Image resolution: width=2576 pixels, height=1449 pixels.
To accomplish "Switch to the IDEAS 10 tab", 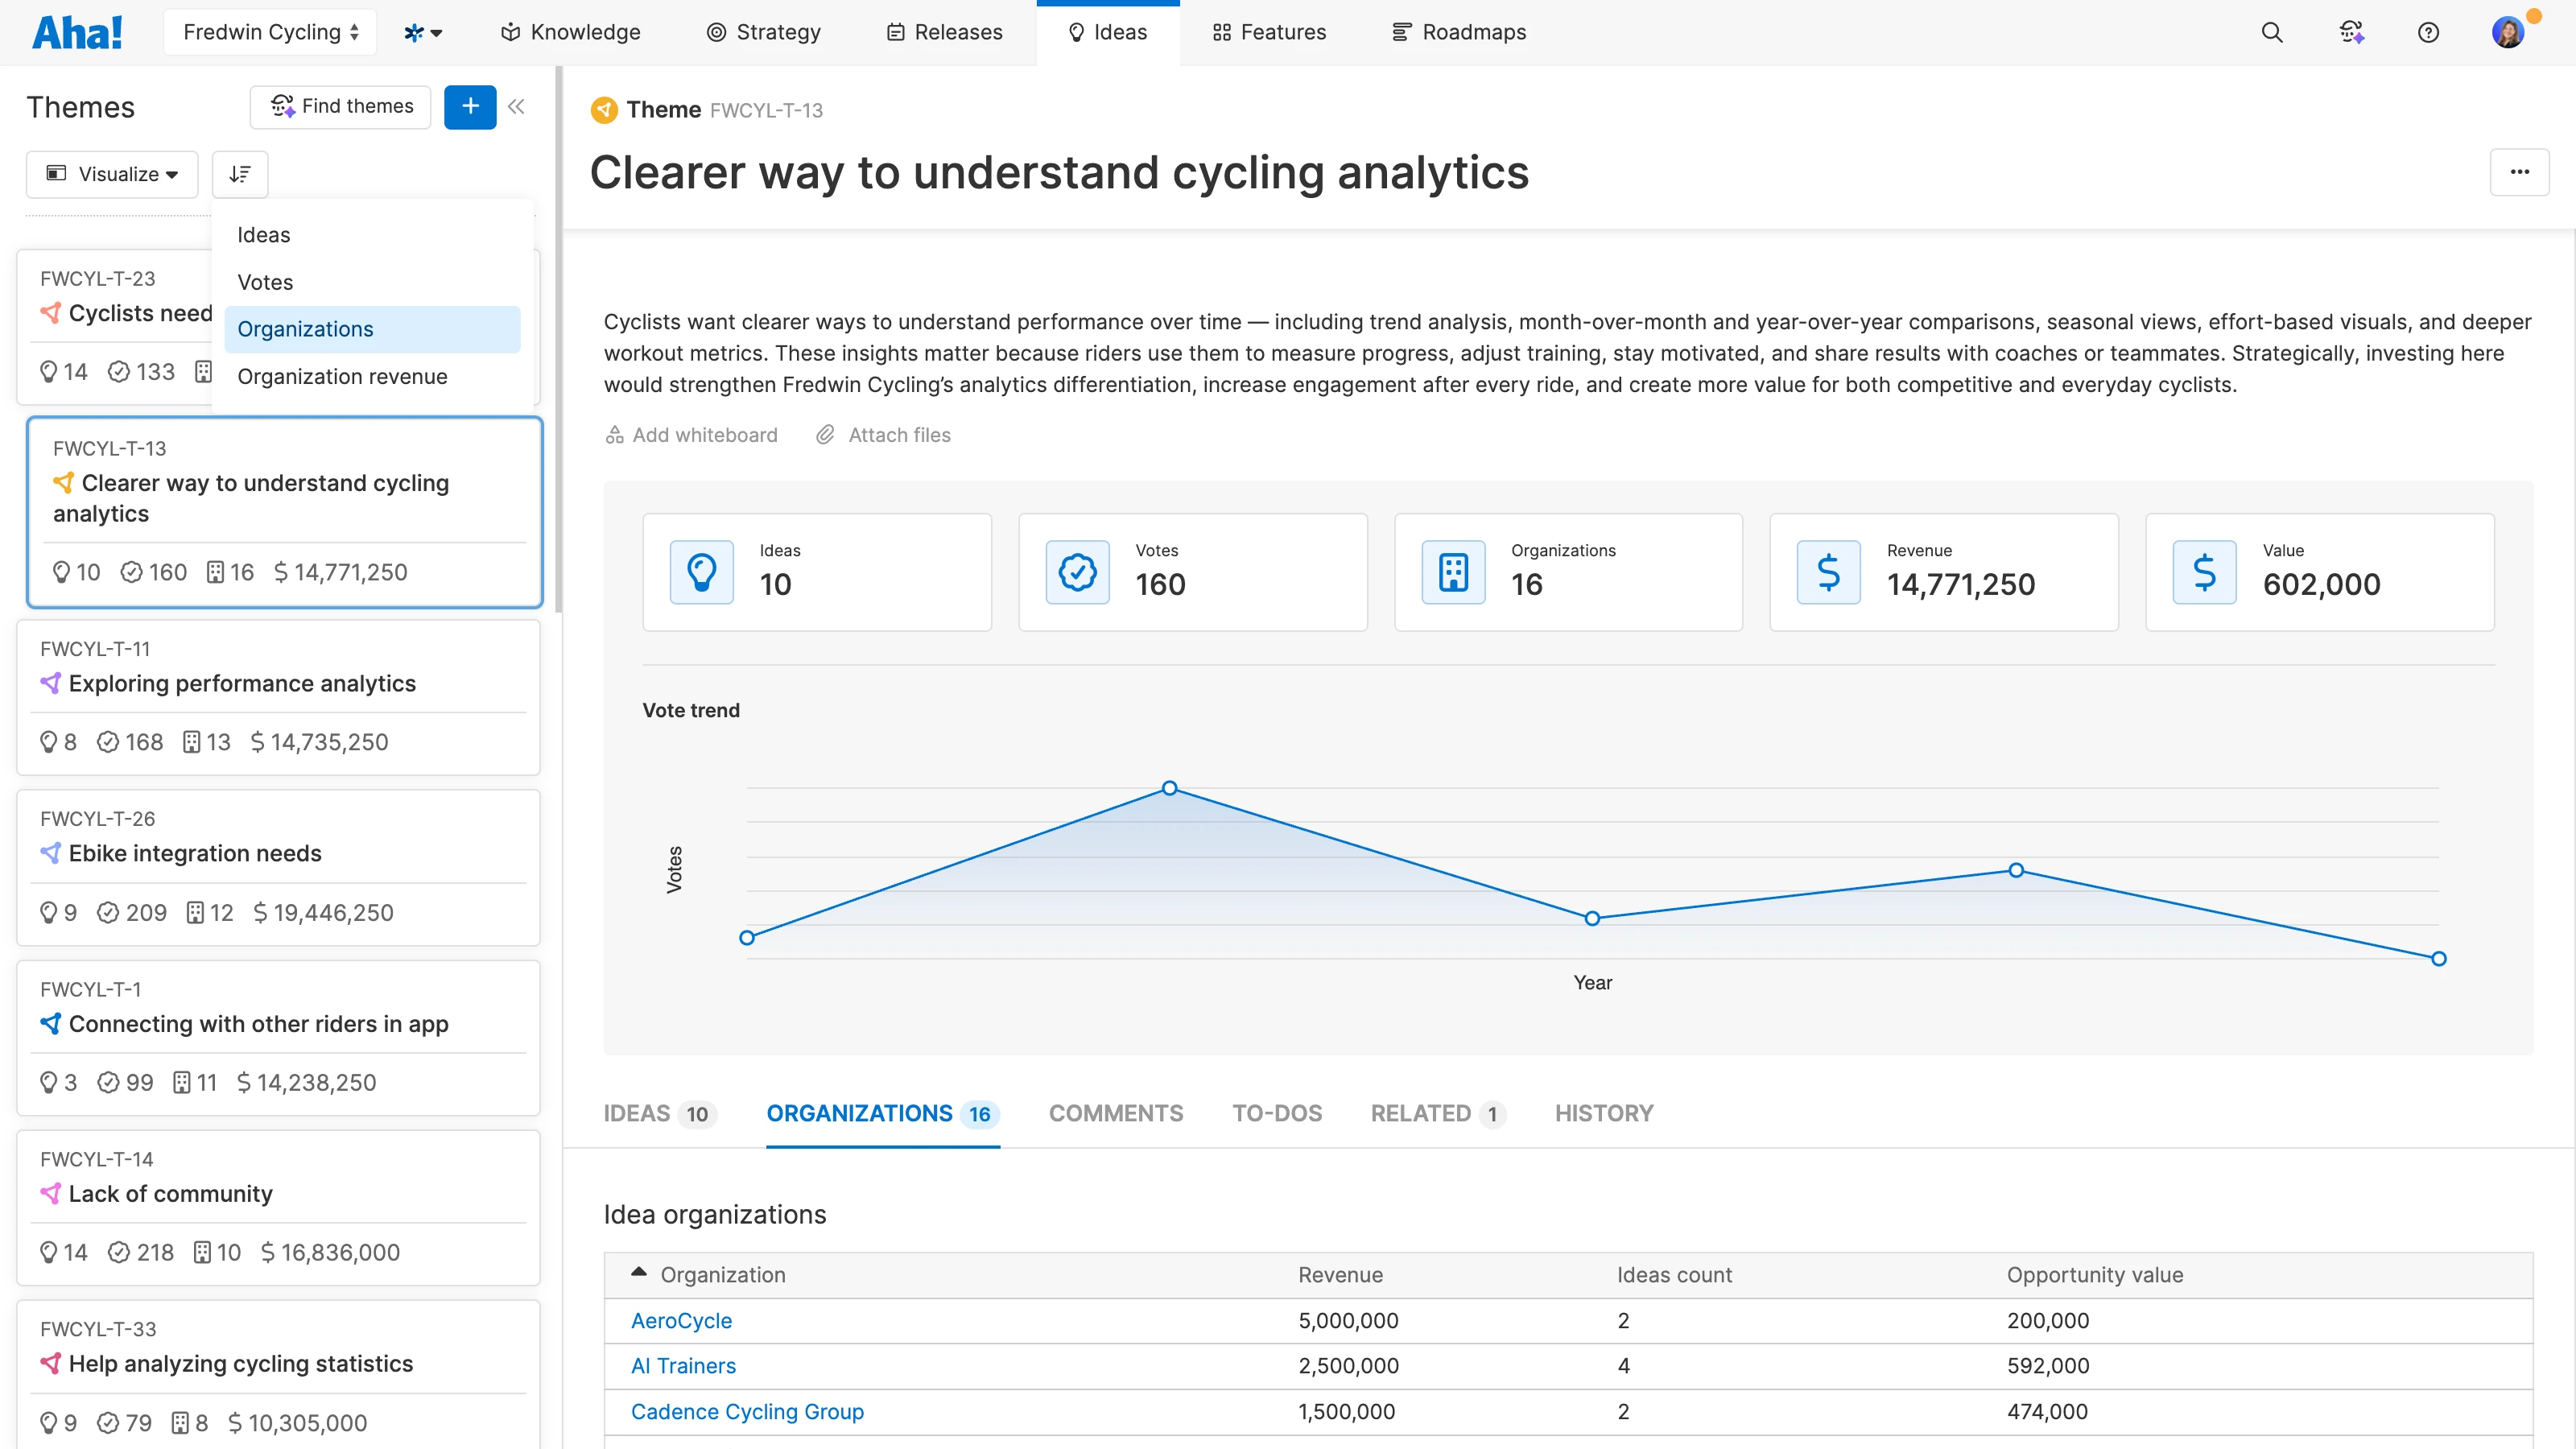I will click(660, 1113).
